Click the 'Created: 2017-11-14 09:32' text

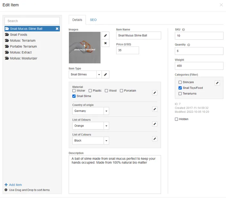[x=192, y=108]
